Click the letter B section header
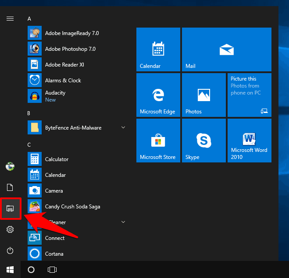The width and height of the screenshot is (289, 278). 29,113
